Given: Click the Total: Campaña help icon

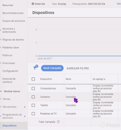Looking at the screenshot, I should [x=58, y=122].
